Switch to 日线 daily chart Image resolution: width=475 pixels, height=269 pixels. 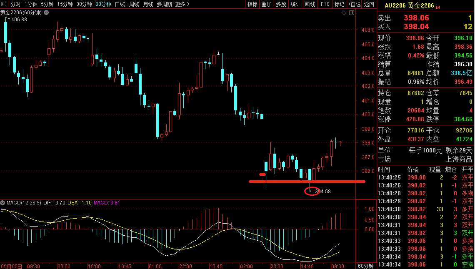(120, 4)
